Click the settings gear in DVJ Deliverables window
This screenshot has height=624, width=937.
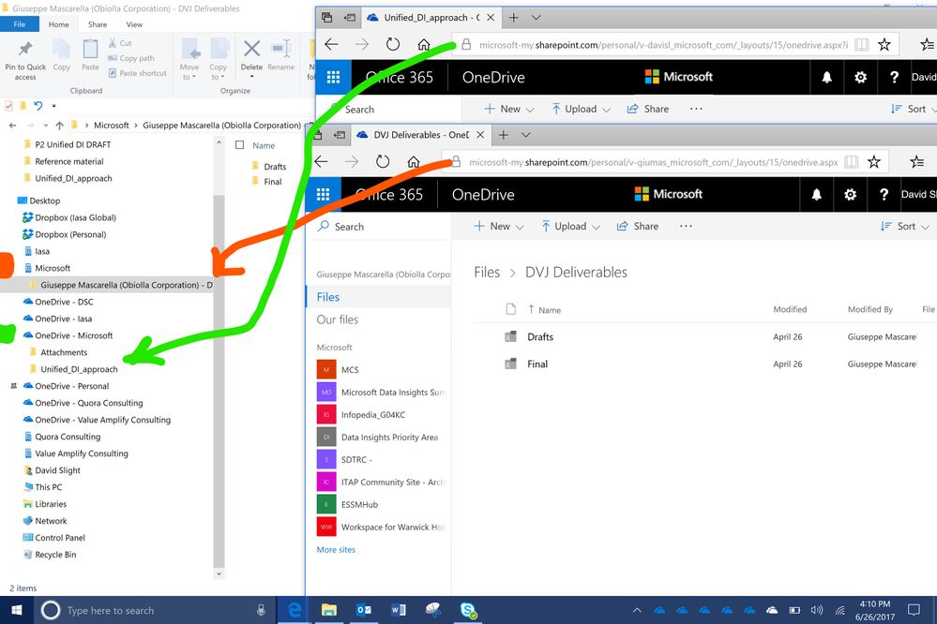[x=850, y=195]
